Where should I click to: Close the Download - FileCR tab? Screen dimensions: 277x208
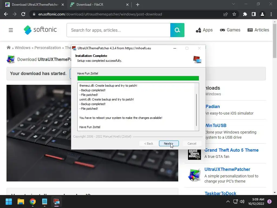(127, 5)
